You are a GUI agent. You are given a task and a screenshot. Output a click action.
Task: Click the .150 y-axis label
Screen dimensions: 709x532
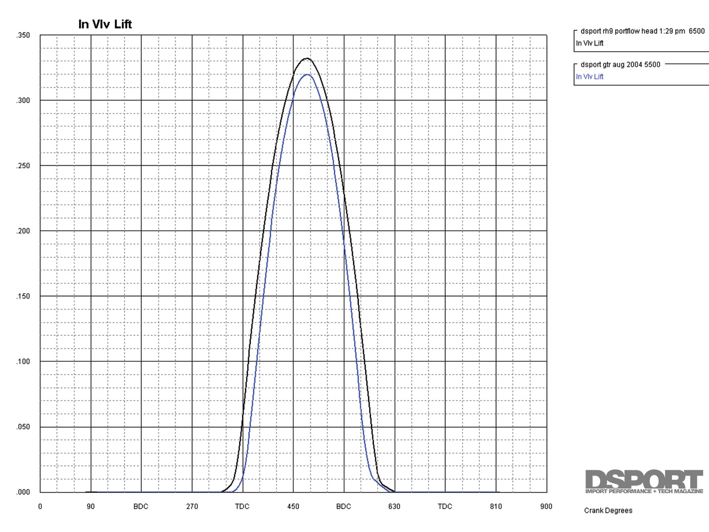[23, 296]
